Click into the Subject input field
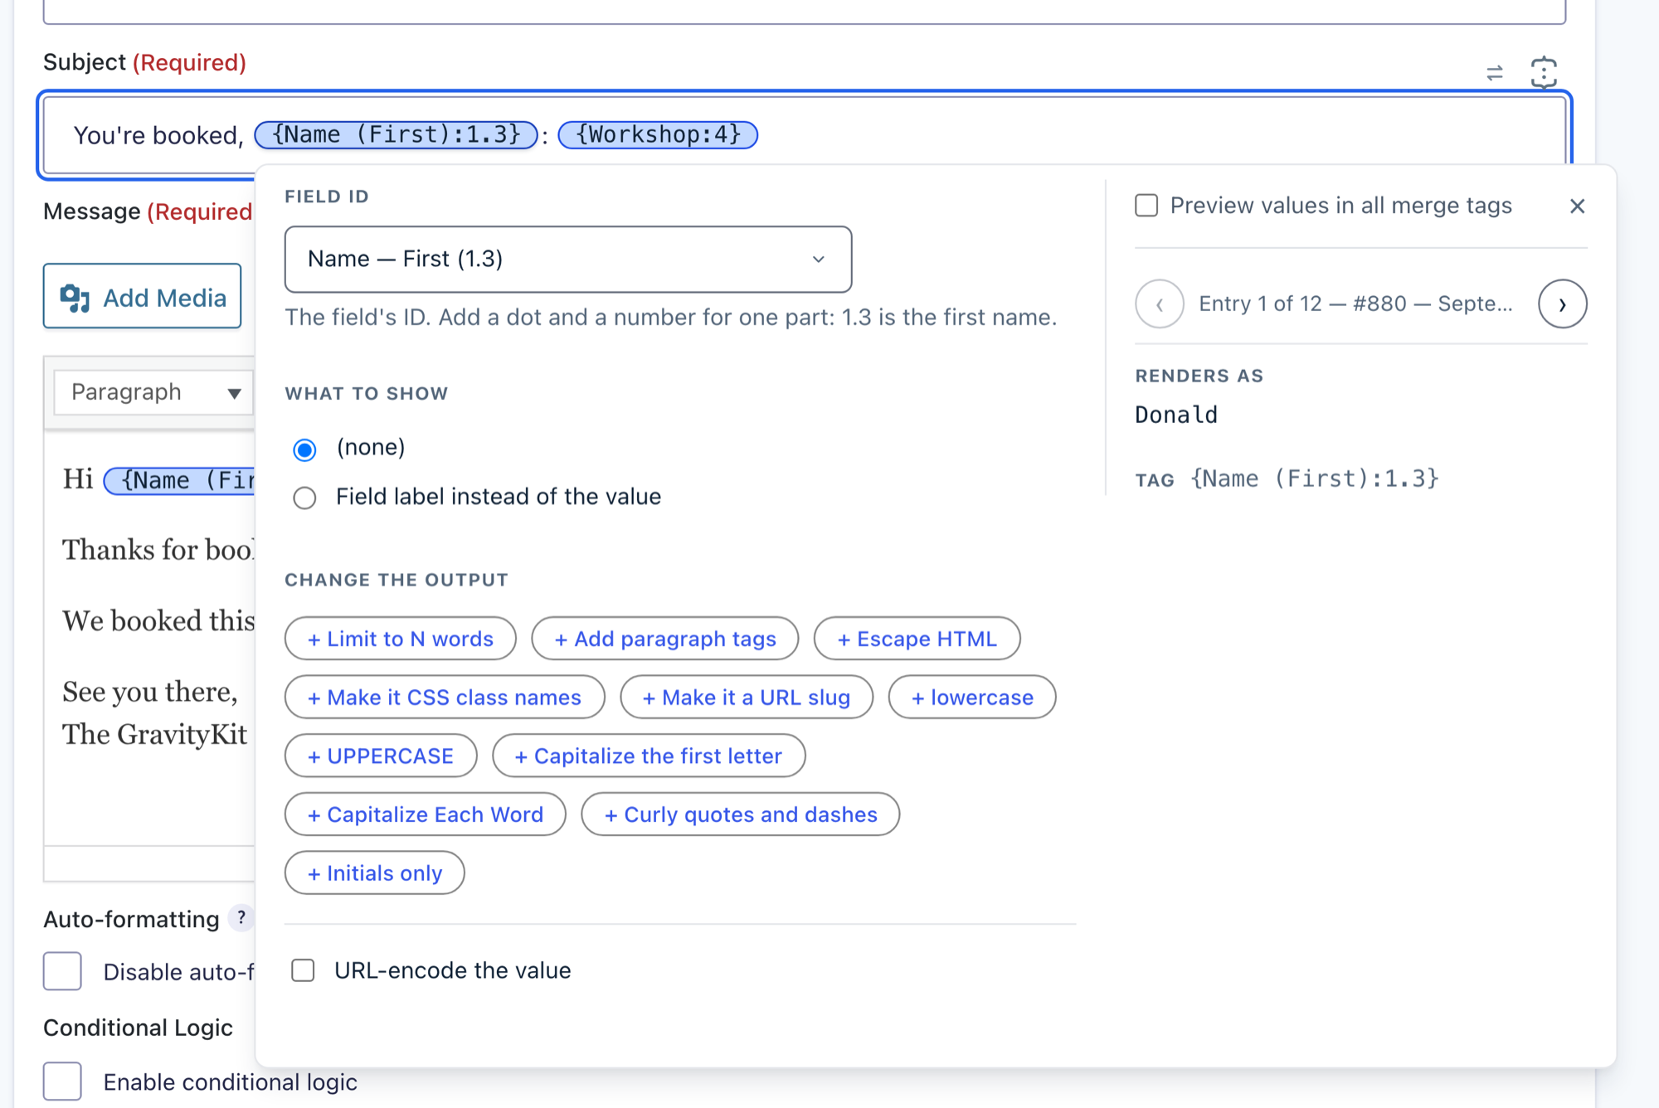This screenshot has width=1659, height=1108. pos(805,135)
